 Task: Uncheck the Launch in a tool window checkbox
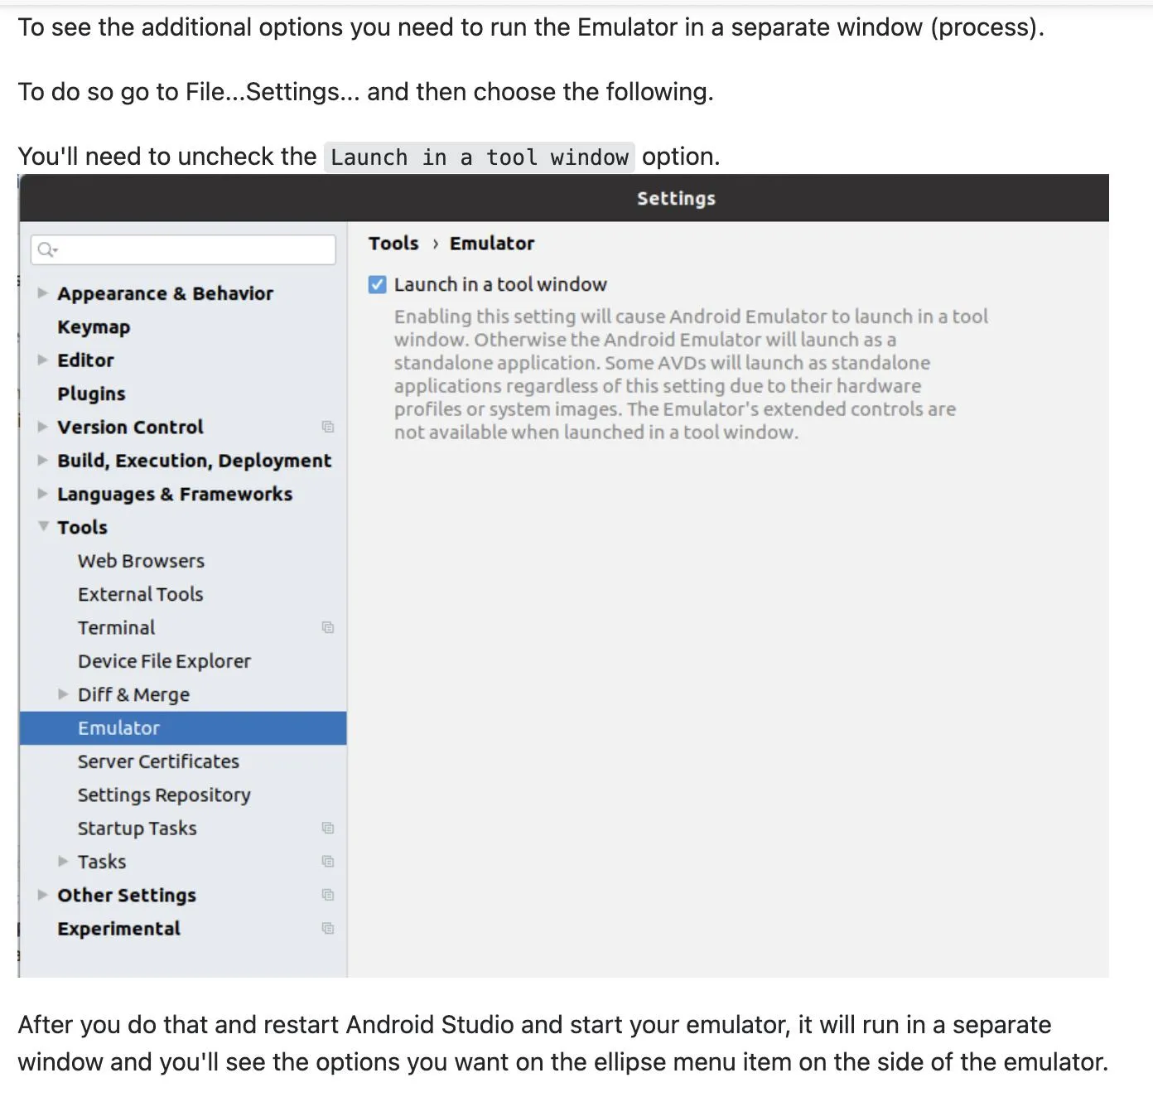pos(378,285)
